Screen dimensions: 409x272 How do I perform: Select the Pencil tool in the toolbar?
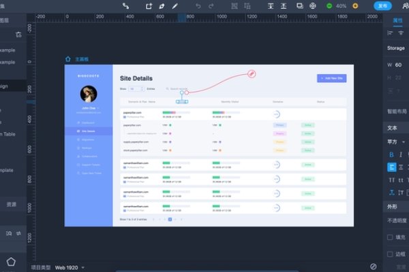(x=175, y=5)
